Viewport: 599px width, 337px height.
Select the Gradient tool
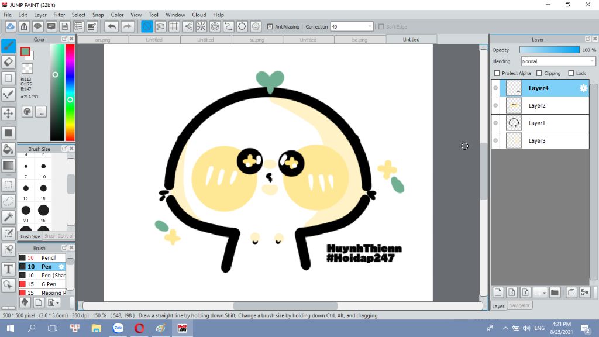click(x=8, y=166)
